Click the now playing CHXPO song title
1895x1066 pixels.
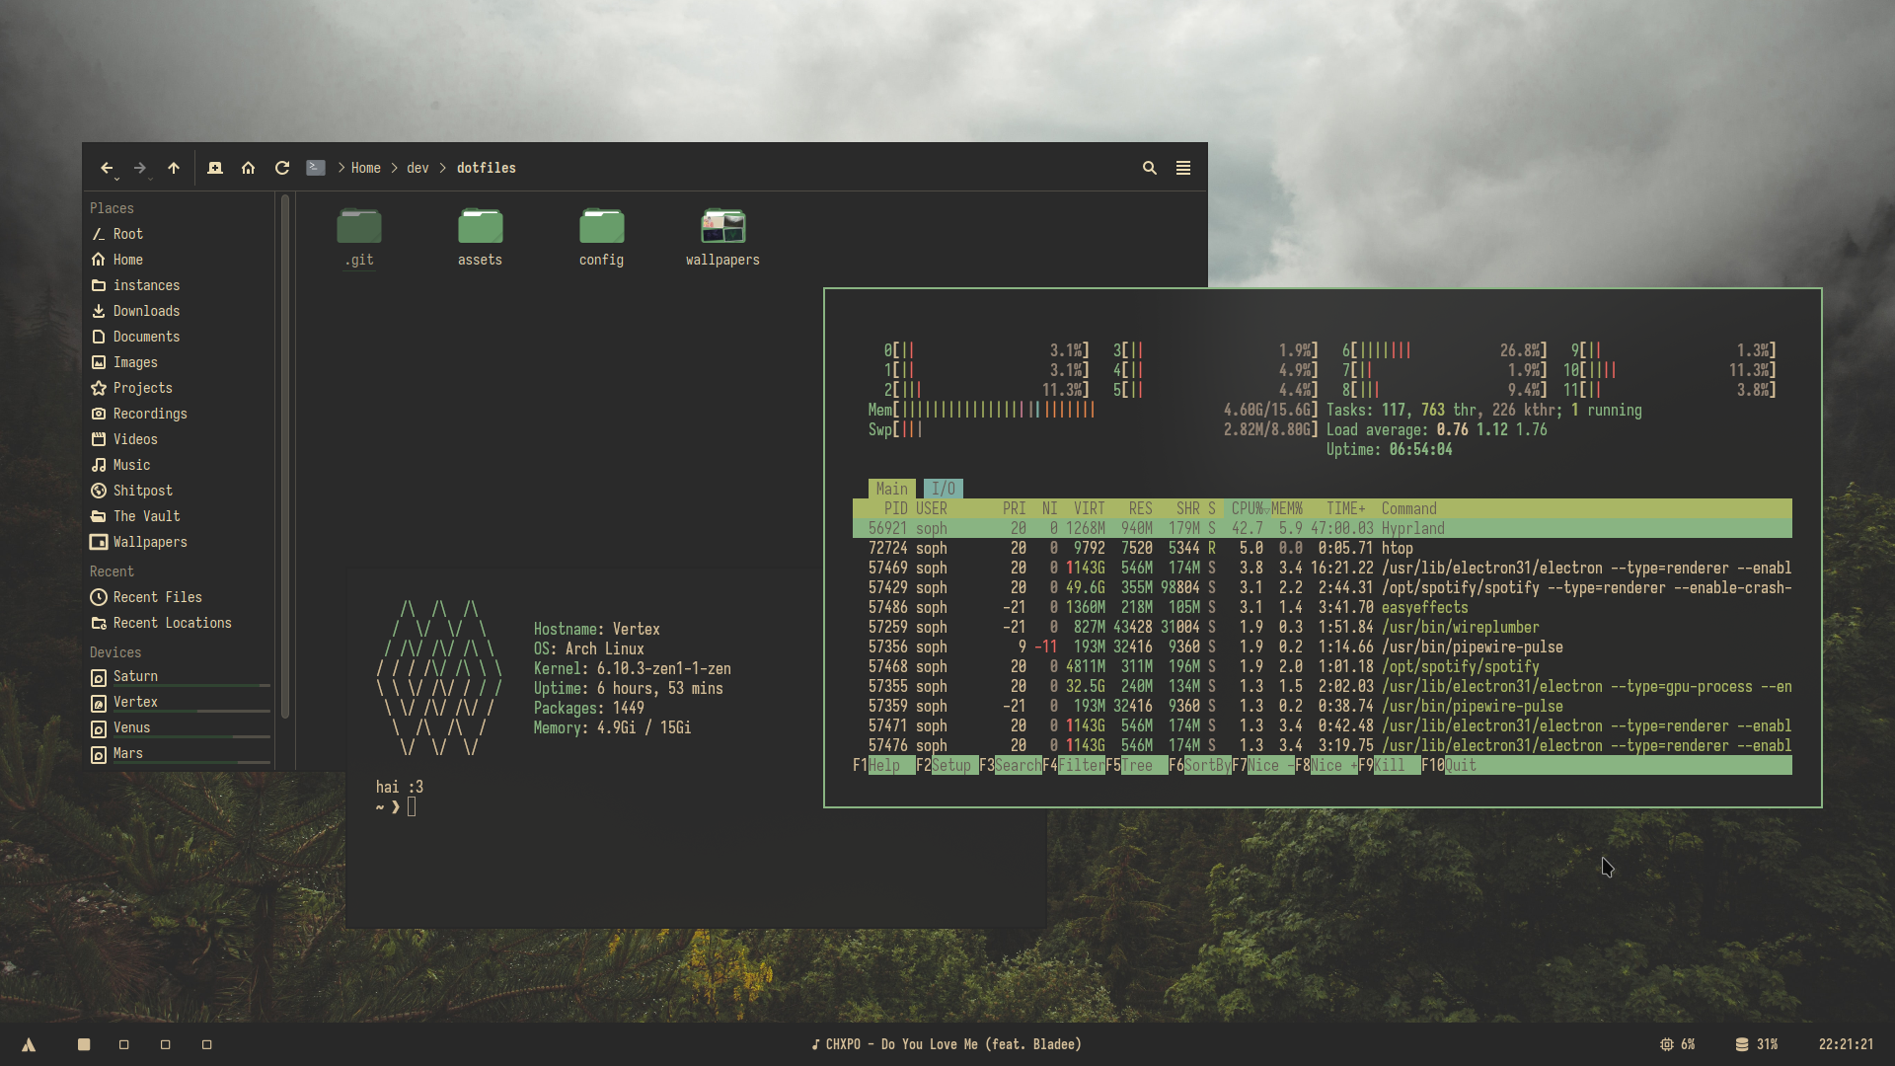click(x=947, y=1044)
